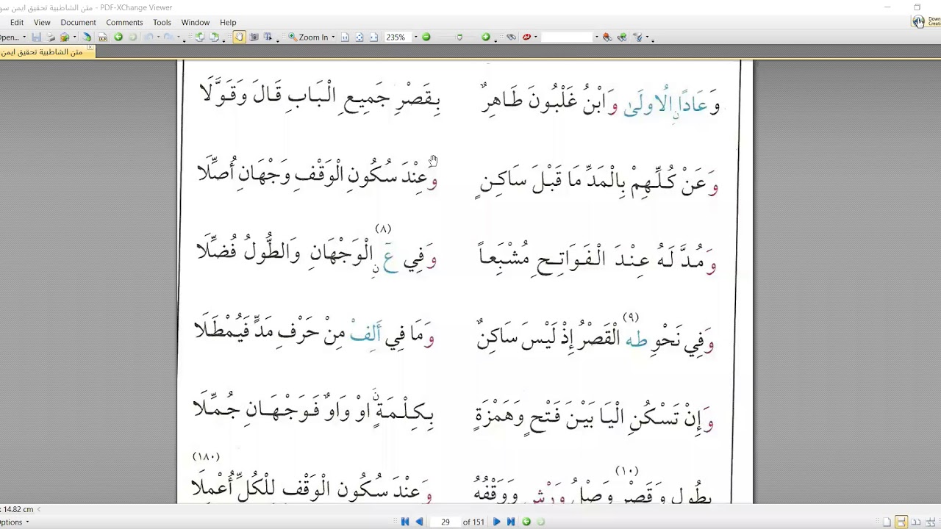Click the OCR pages icon
The image size is (941, 529).
click(x=102, y=37)
